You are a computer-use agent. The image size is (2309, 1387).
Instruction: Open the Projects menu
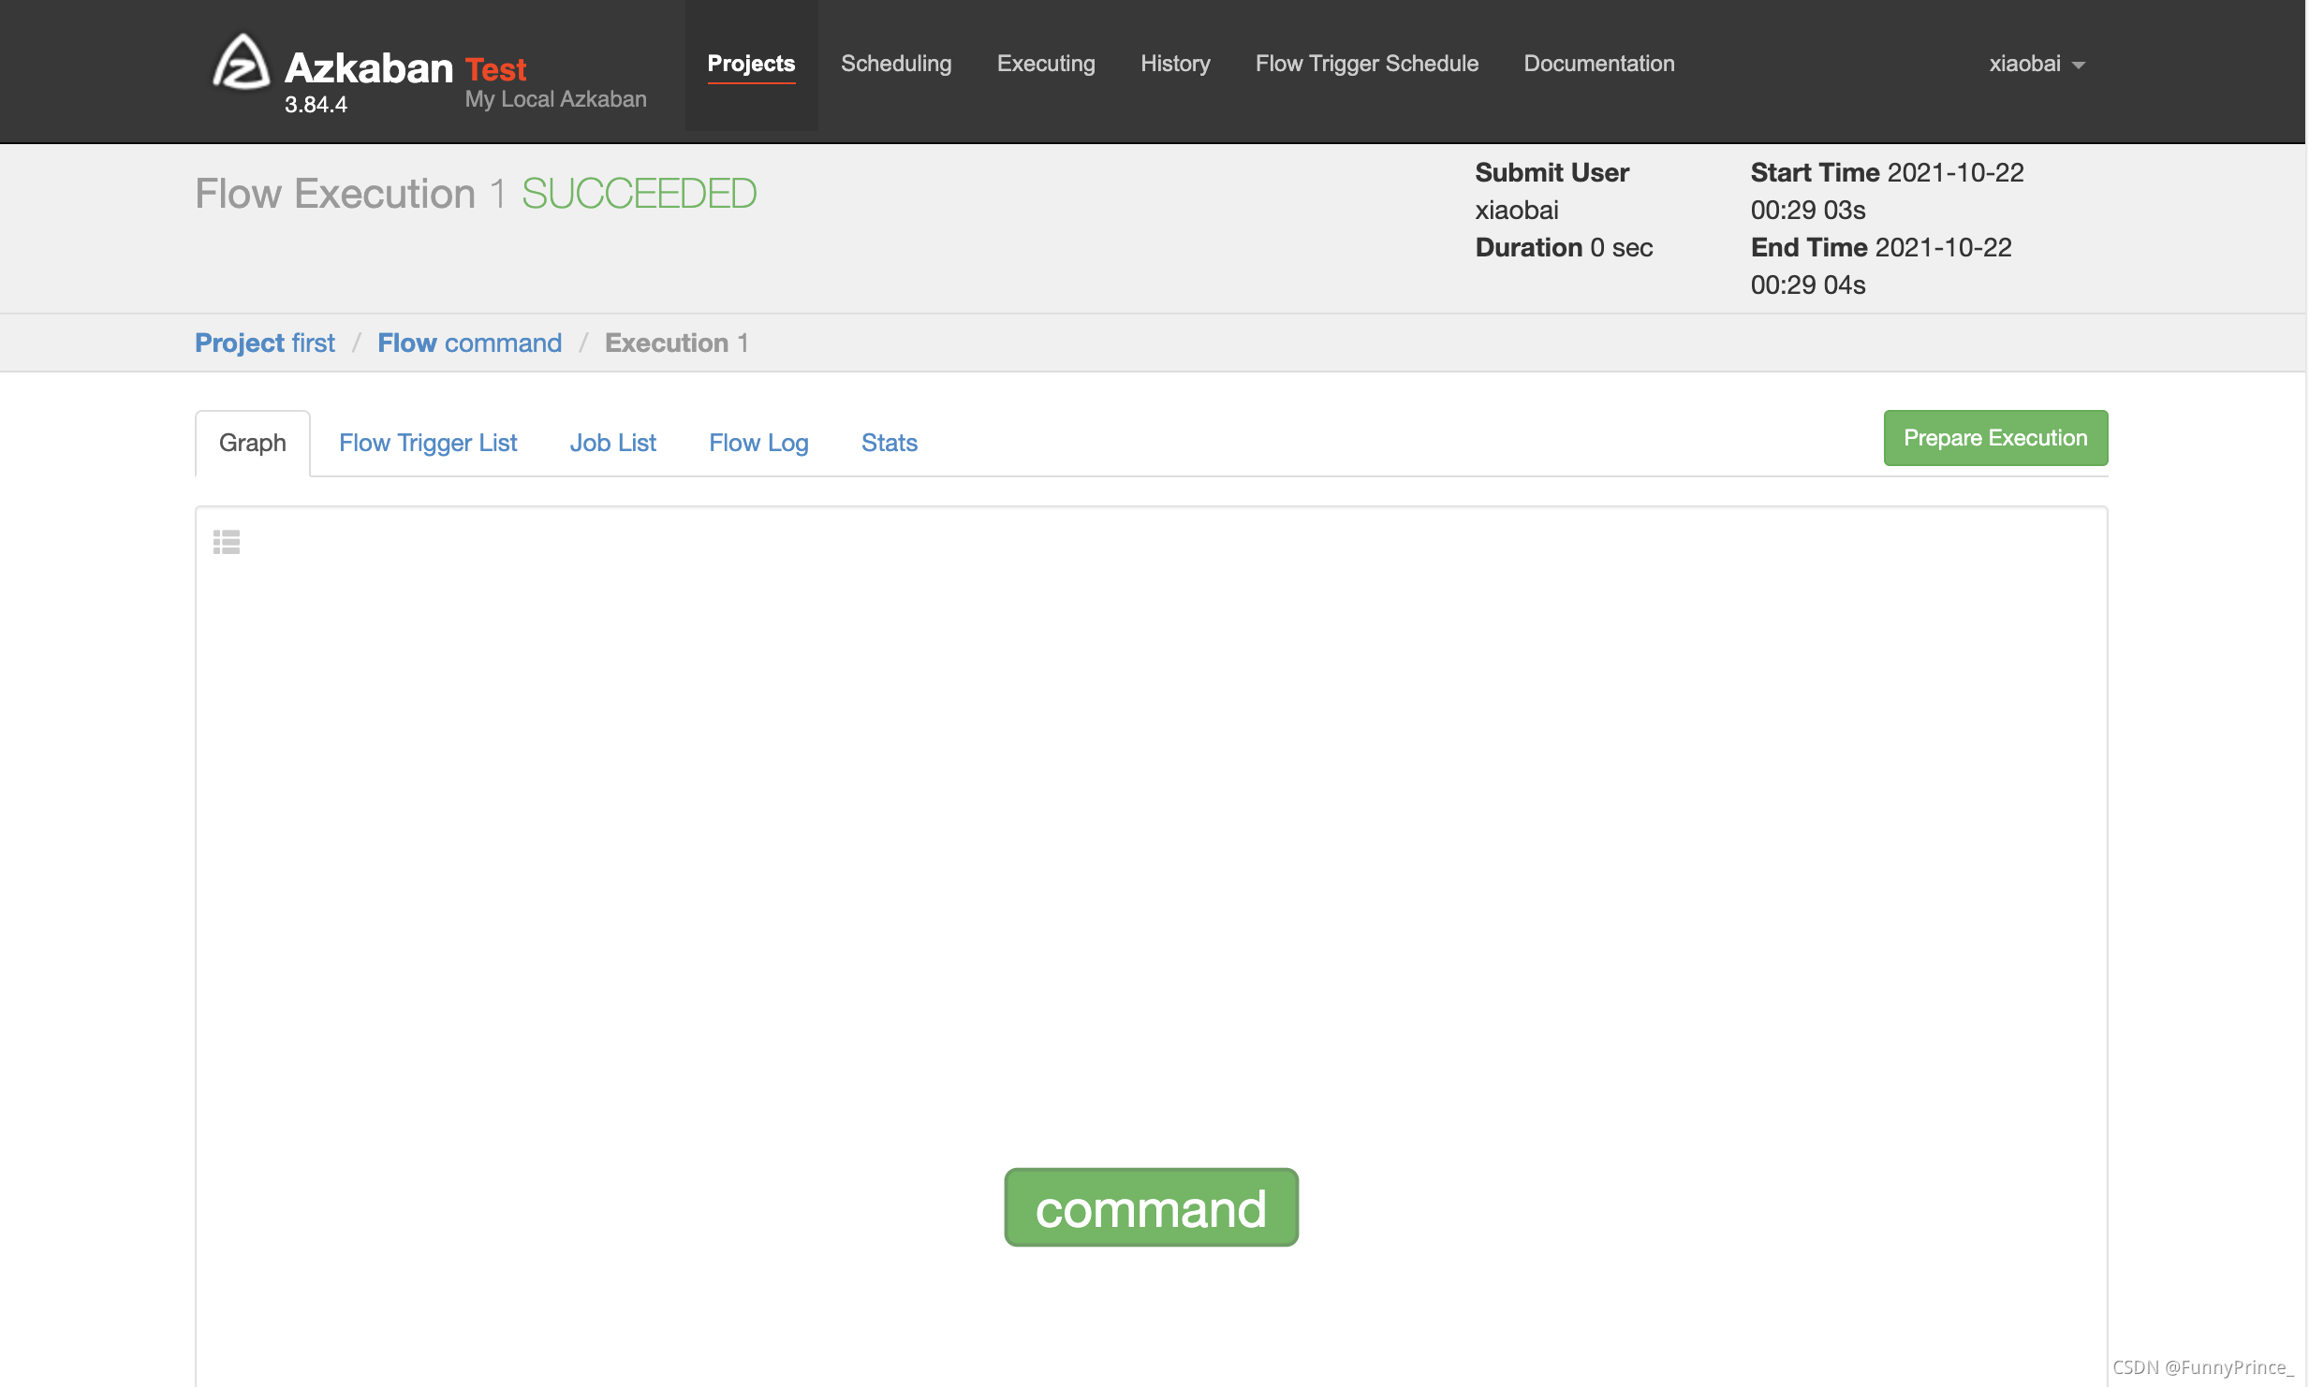coord(751,64)
